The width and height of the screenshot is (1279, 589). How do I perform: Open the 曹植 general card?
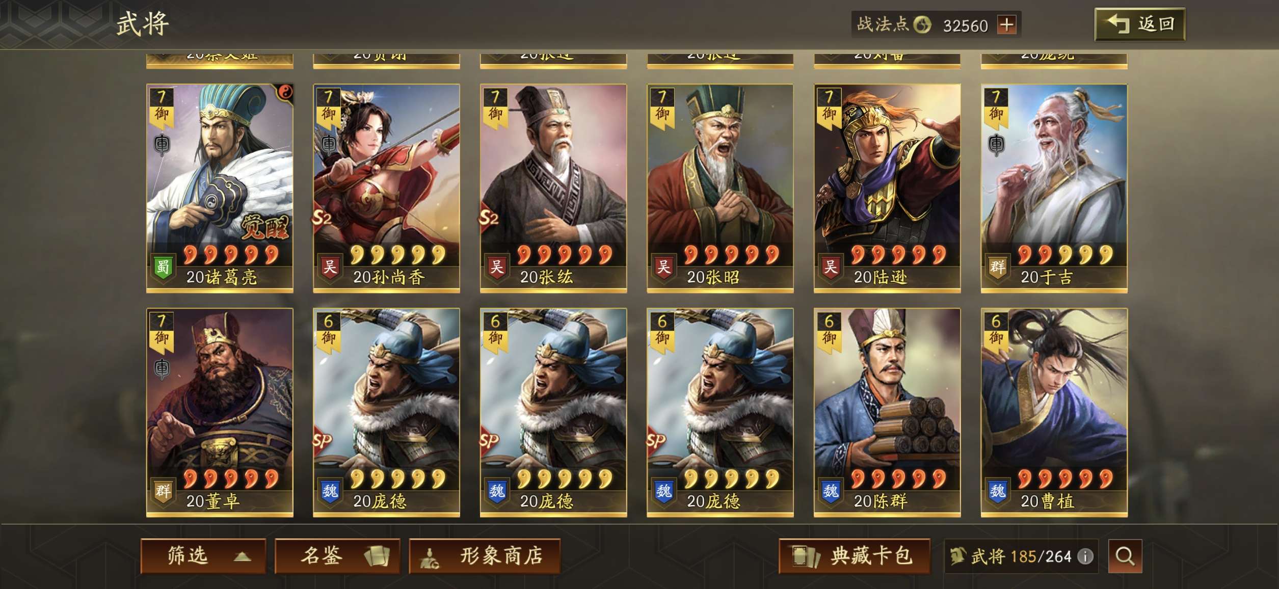[x=1054, y=413]
